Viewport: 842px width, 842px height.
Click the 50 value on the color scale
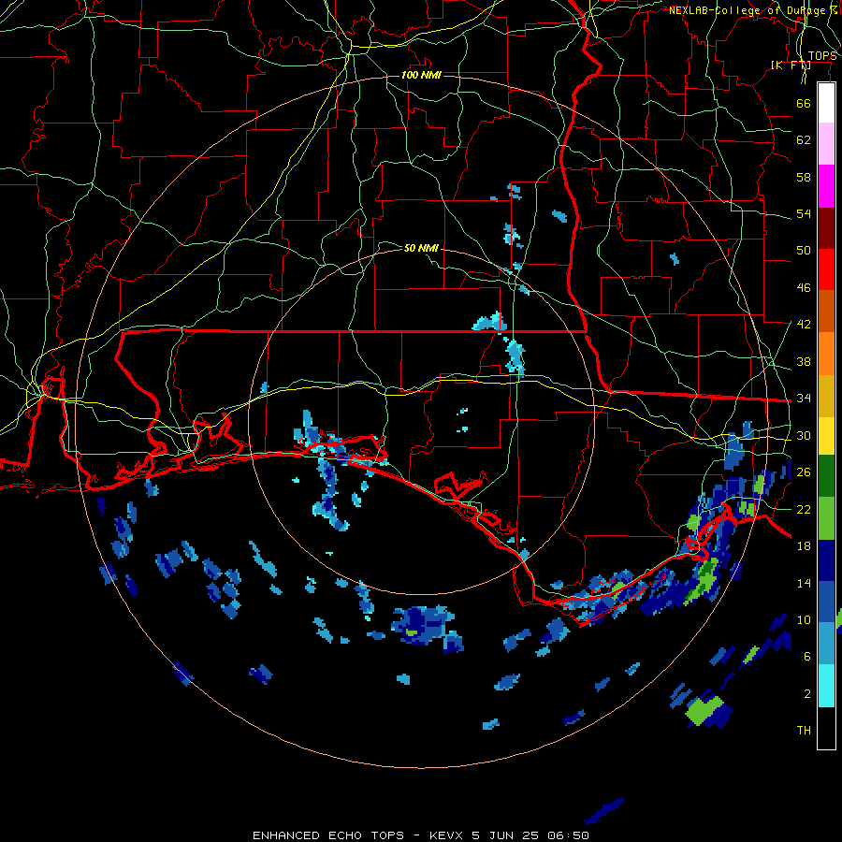tap(804, 250)
